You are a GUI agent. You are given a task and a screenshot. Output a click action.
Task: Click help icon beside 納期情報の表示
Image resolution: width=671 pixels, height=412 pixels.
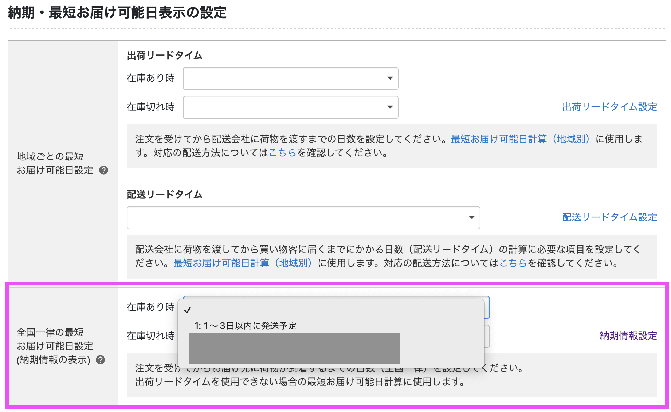click(x=101, y=360)
